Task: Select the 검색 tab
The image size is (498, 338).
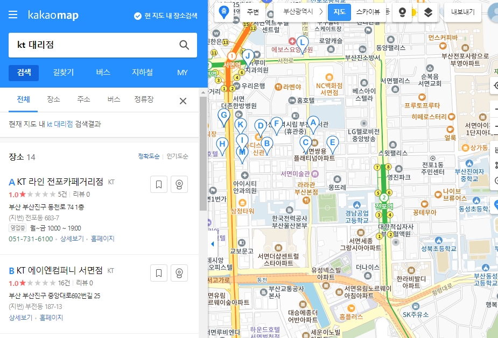Action: pos(24,73)
